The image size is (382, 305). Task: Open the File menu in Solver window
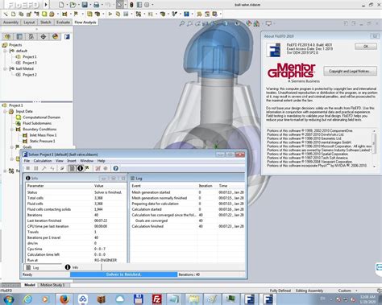[27, 161]
